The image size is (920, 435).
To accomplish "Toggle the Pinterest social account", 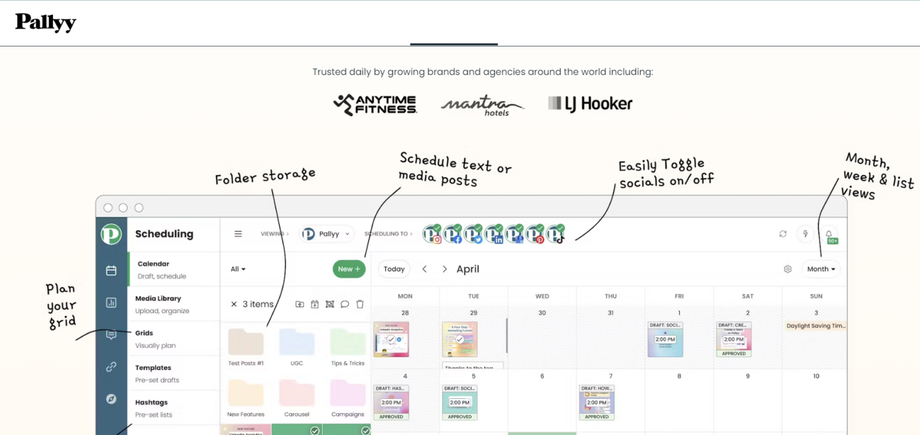I will click(x=535, y=234).
